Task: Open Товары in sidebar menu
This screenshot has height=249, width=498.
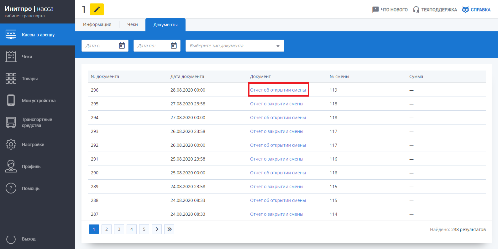Action: [x=38, y=78]
